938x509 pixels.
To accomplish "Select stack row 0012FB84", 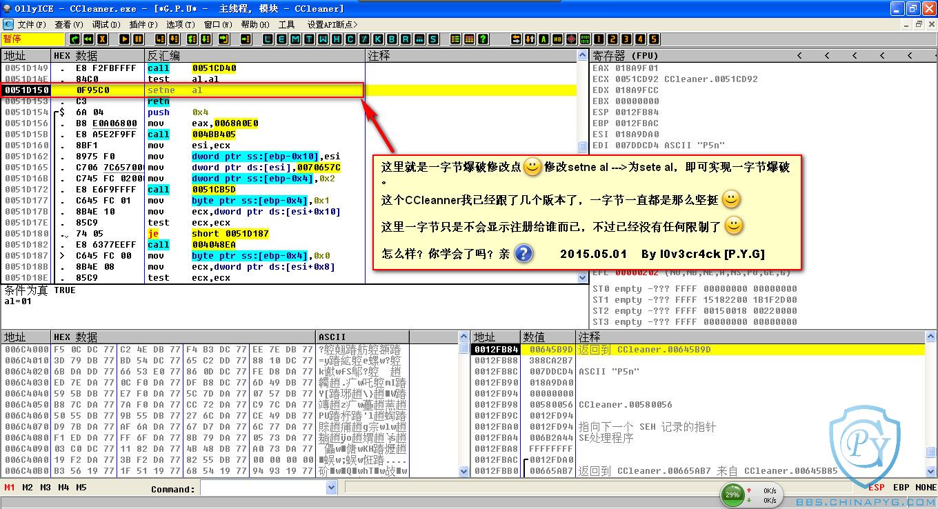I will click(698, 350).
